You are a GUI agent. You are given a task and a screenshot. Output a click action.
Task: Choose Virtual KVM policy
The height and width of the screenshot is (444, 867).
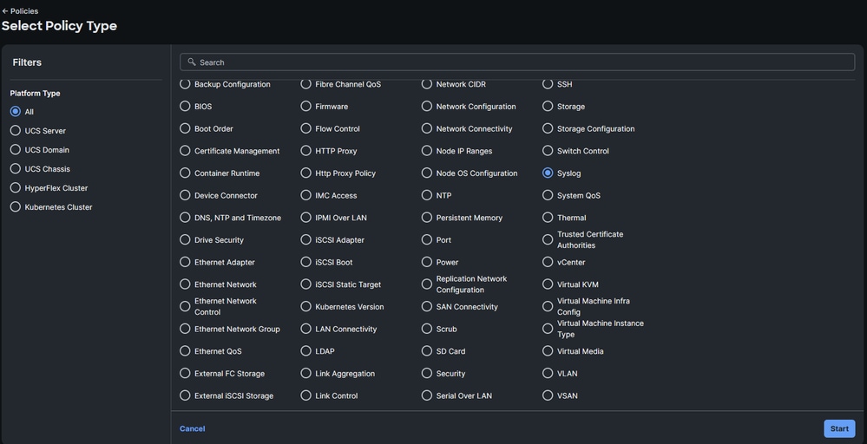click(548, 284)
